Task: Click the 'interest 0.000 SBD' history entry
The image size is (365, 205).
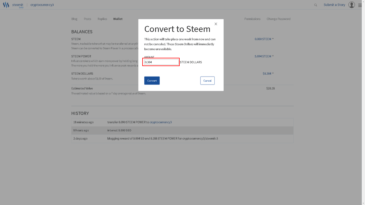Action: [119, 130]
